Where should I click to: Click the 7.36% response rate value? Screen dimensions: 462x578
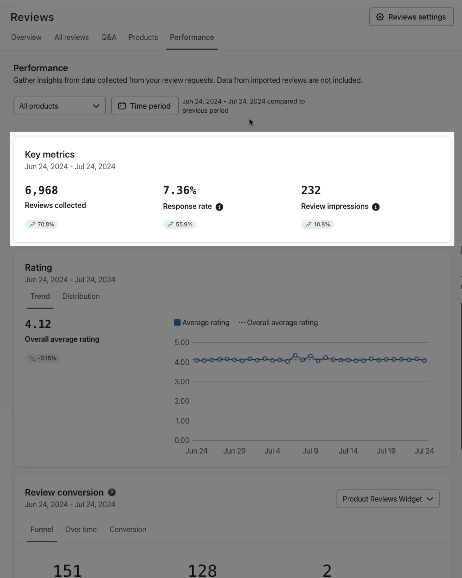(180, 190)
